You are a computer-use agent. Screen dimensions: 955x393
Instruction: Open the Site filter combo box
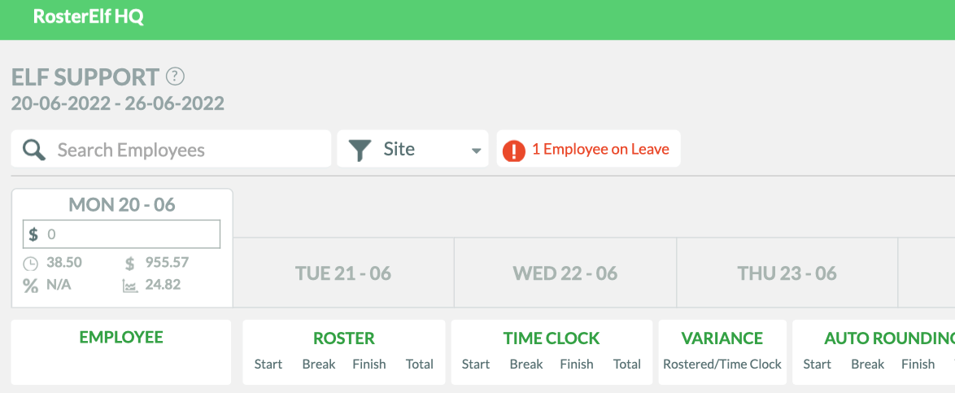point(412,149)
